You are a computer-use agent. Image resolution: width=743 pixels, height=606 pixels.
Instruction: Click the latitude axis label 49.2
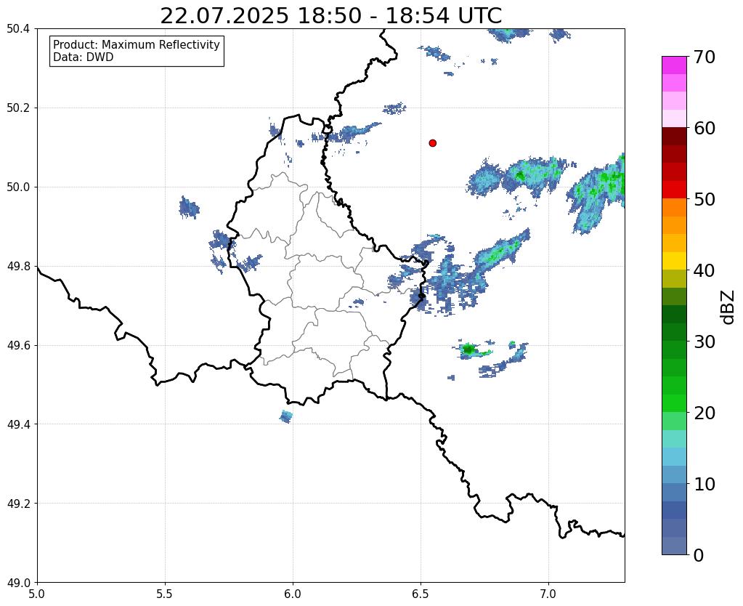pos(18,503)
